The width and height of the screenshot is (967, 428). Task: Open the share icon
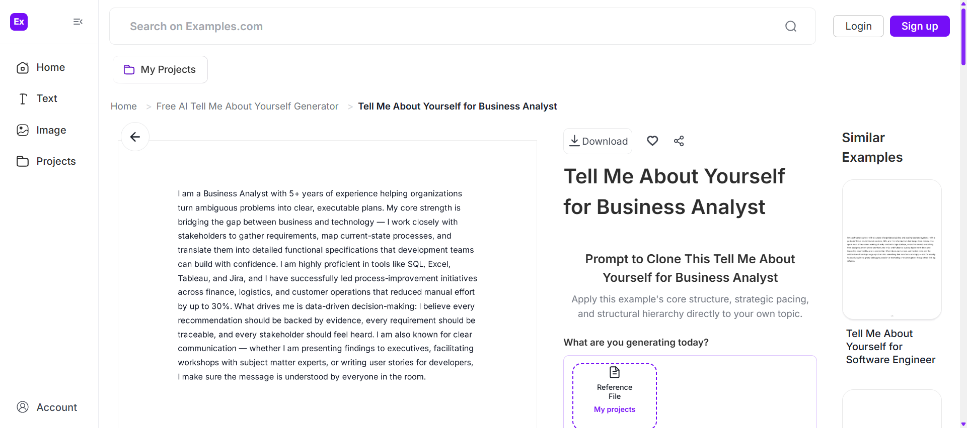[679, 141]
